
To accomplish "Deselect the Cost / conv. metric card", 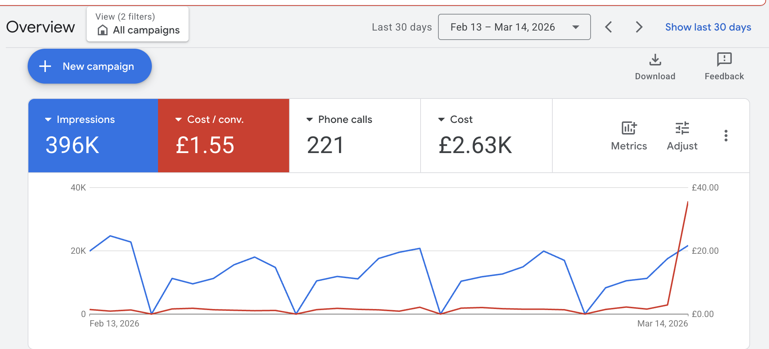I will tap(223, 136).
